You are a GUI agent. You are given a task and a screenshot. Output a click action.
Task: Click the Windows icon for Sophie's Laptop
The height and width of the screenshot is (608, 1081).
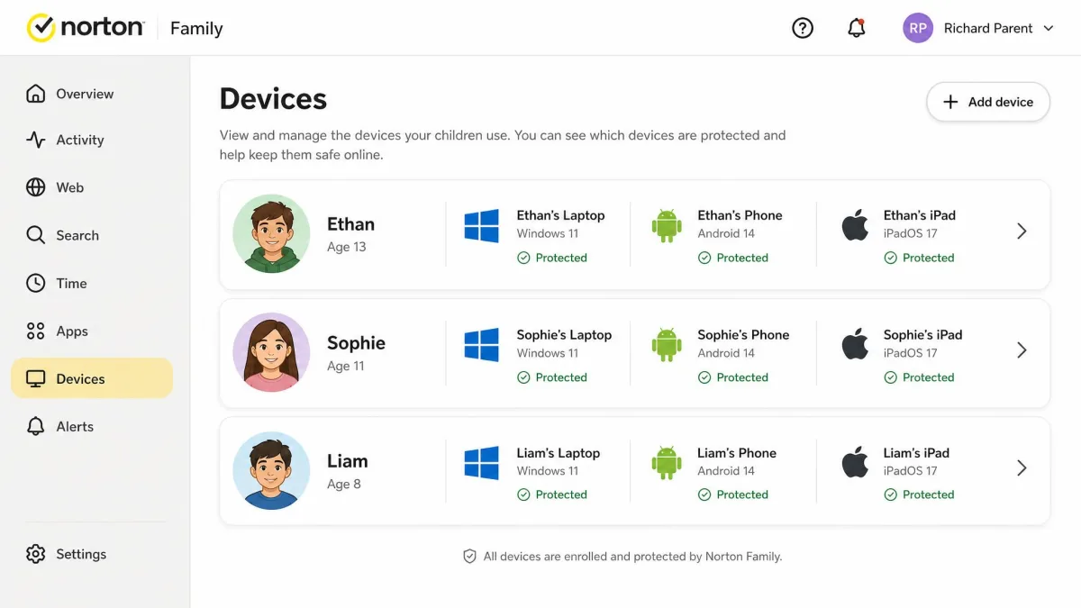(482, 345)
